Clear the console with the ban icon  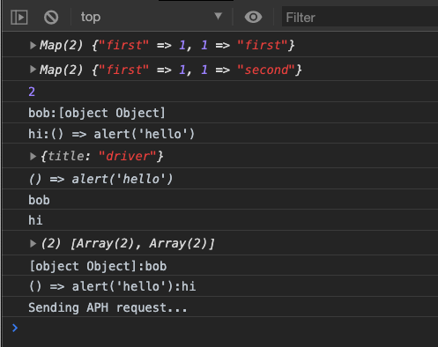pos(51,17)
